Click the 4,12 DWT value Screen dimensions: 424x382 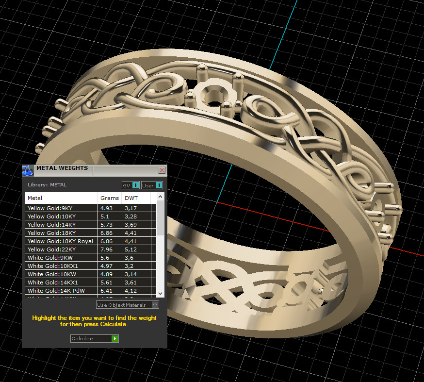pyautogui.click(x=130, y=291)
